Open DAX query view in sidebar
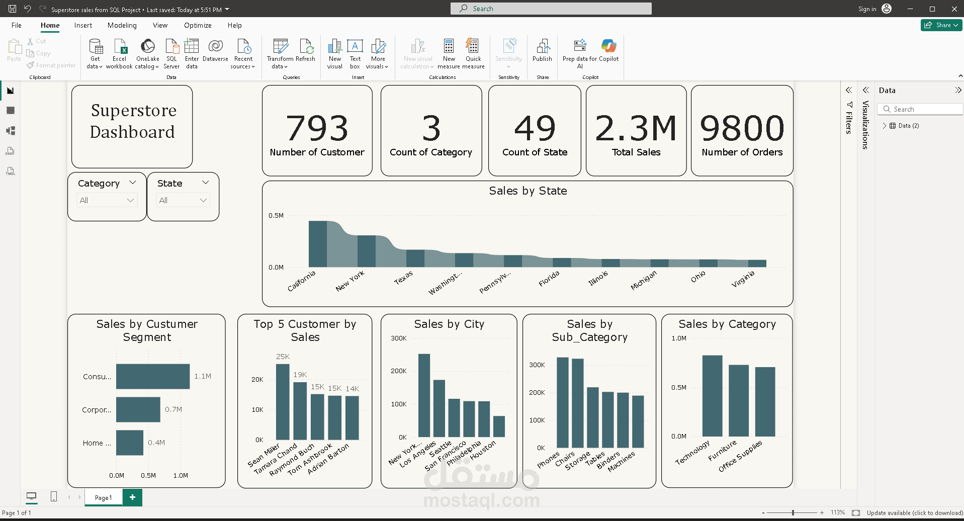Image resolution: width=964 pixels, height=521 pixels. point(11,151)
